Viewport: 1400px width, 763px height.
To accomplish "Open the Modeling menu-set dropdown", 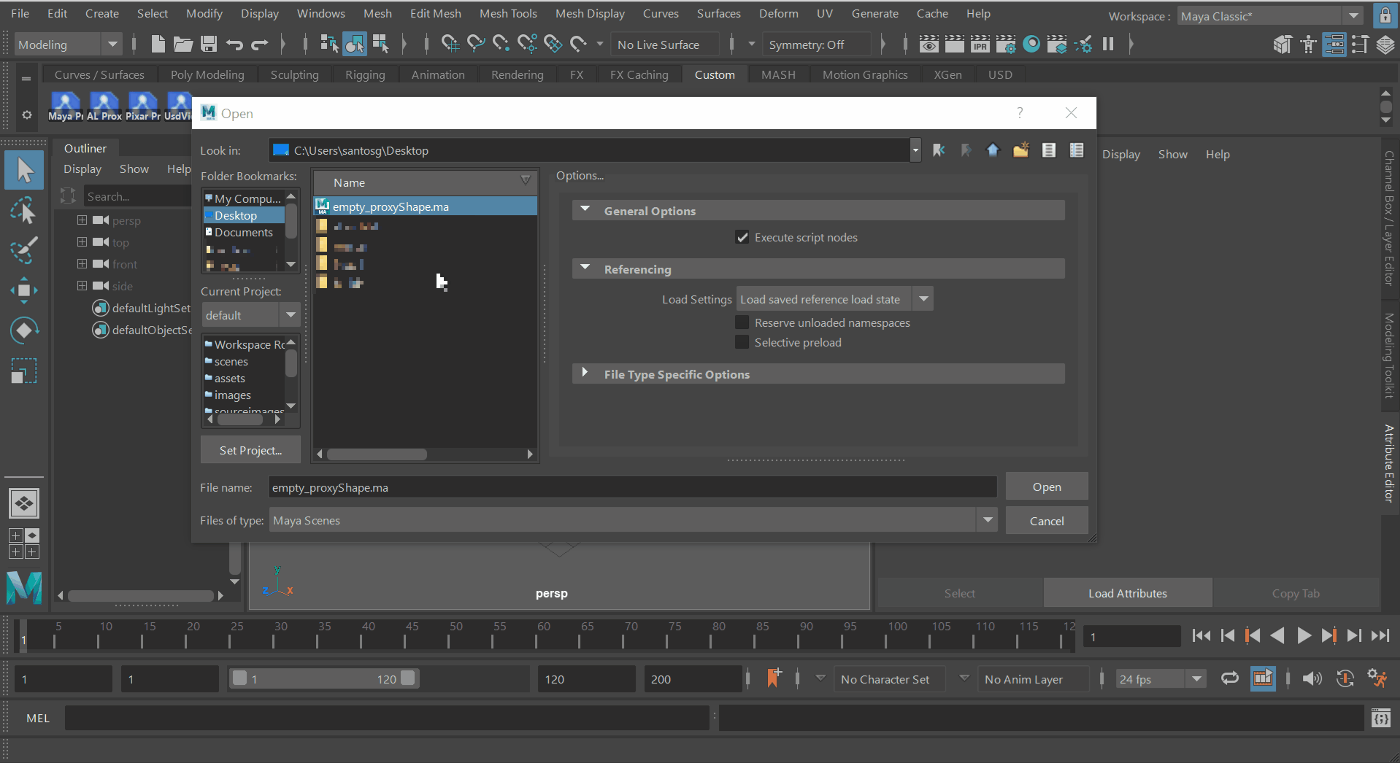I will point(112,44).
